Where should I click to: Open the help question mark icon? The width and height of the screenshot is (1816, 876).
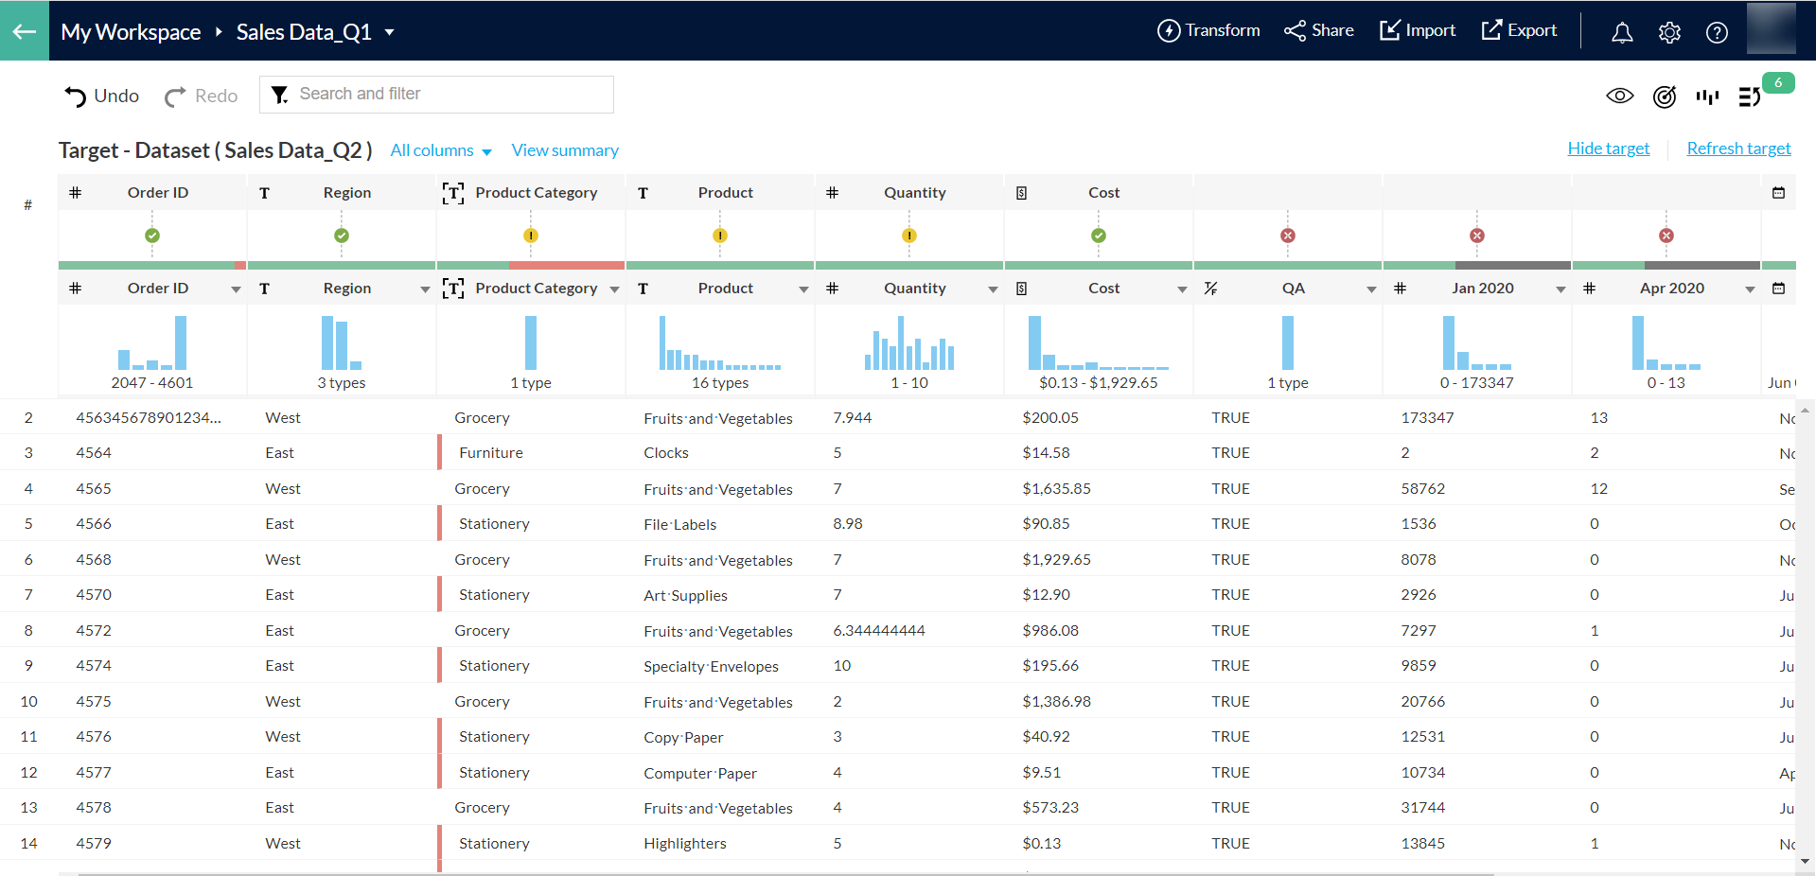click(x=1717, y=32)
